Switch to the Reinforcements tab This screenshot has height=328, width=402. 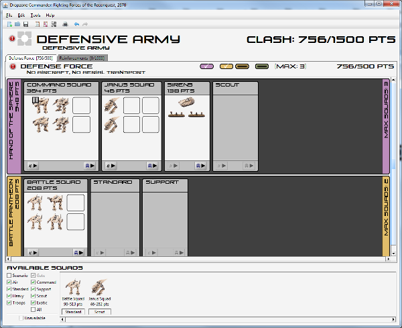click(x=82, y=58)
